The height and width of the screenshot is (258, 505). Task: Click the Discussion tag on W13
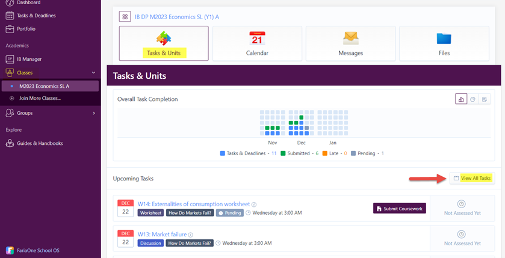click(x=150, y=243)
